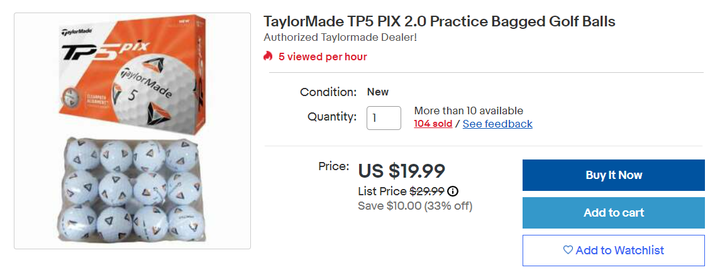
Task: Click 'Authorized Taylormade Dealer!' subtitle
Action: click(340, 38)
